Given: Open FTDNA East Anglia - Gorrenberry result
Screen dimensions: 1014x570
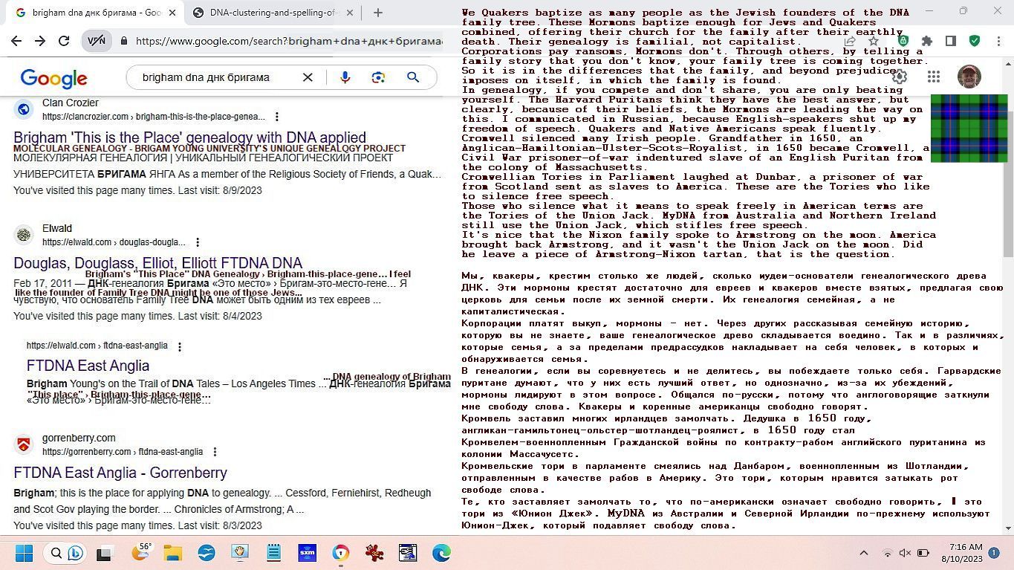Looking at the screenshot, I should coord(120,473).
